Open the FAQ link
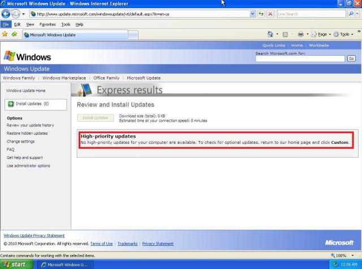 (x=10, y=149)
